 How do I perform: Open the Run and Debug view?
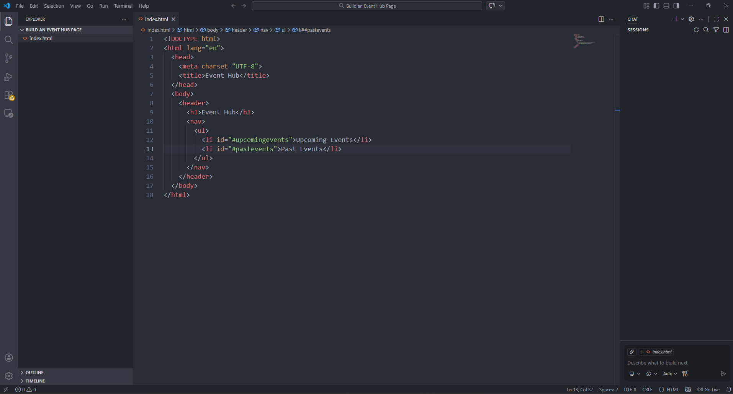(x=8, y=77)
